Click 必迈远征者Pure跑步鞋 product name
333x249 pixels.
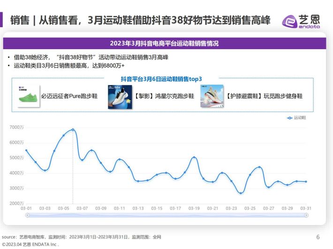[x=69, y=96]
